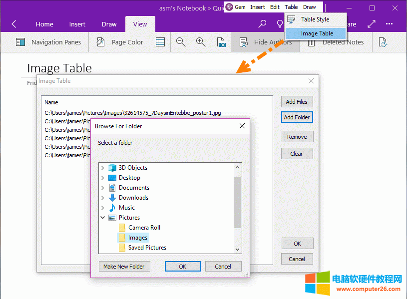The height and width of the screenshot is (299, 407).
Task: Click the Zoom In magnifier icon
Action: [201, 42]
